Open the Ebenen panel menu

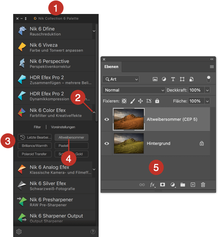pyautogui.click(x=212, y=67)
